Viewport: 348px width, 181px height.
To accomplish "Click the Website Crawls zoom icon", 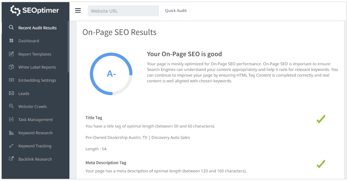I will tap(11, 106).
